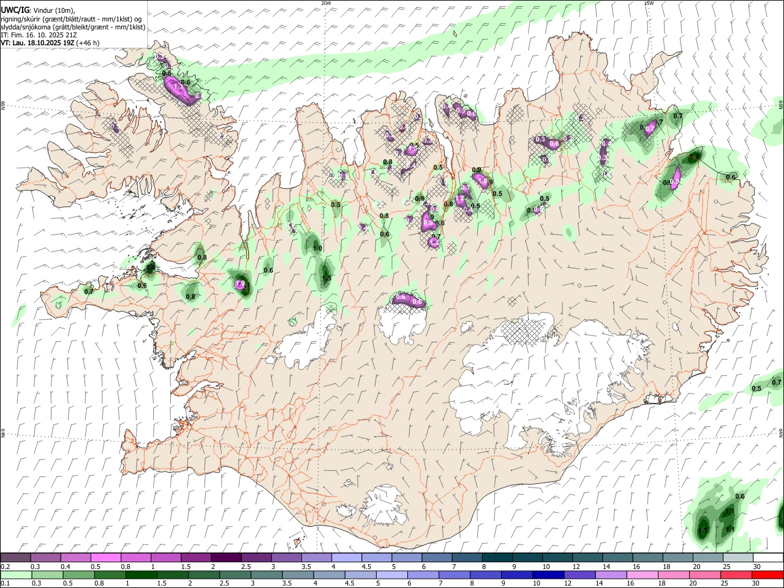The width and height of the screenshot is (784, 588).
Task: Select the 'VT: Lau. 18.10.2025 19Z (+46 h)' line
Action: [x=50, y=43]
